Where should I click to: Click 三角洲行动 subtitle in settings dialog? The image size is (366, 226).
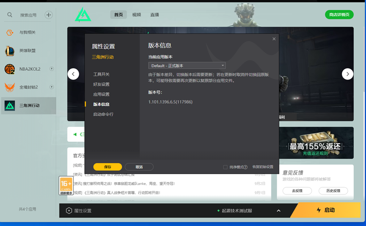coord(103,57)
